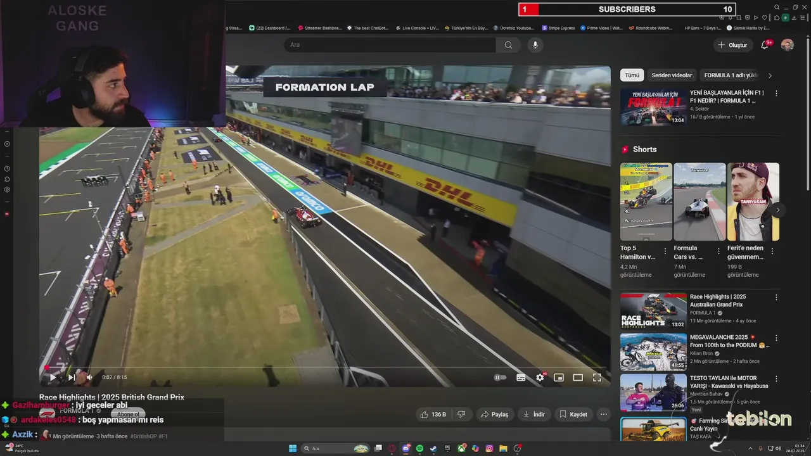
Task: Open Spotify from the taskbar
Action: 419,448
